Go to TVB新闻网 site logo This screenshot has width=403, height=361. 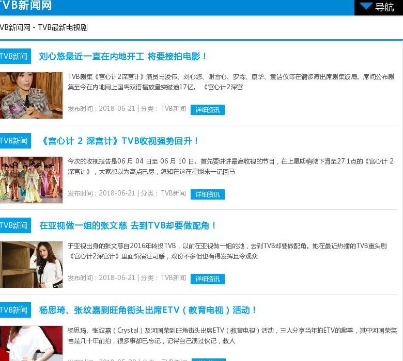[26, 5]
